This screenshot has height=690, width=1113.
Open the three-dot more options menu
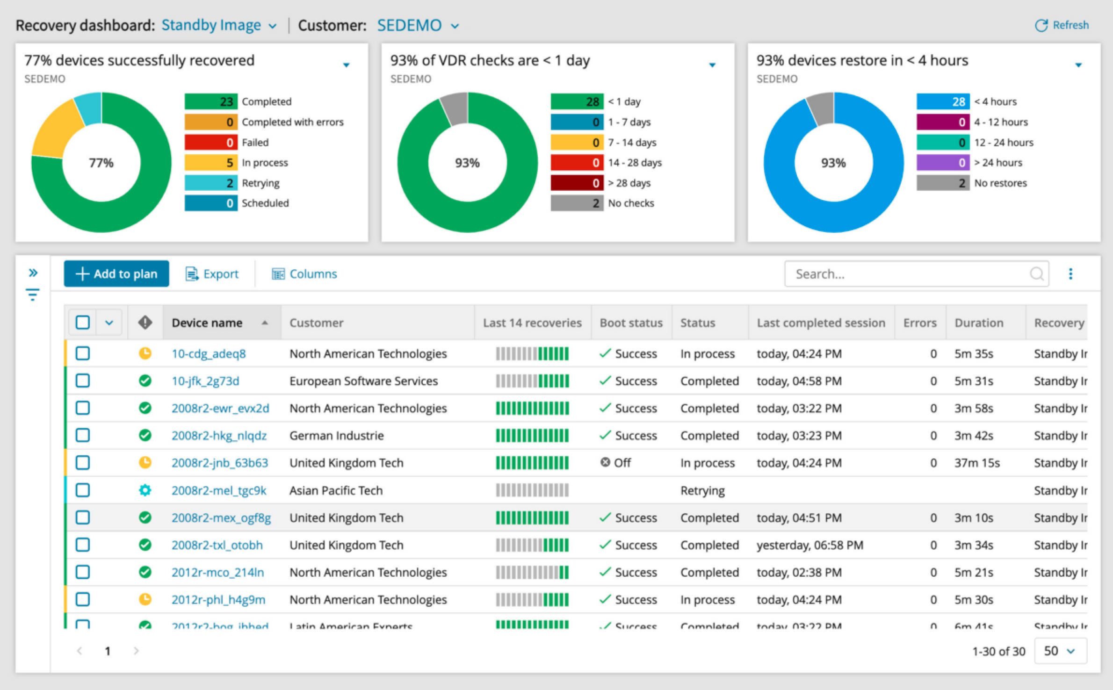pyautogui.click(x=1070, y=274)
